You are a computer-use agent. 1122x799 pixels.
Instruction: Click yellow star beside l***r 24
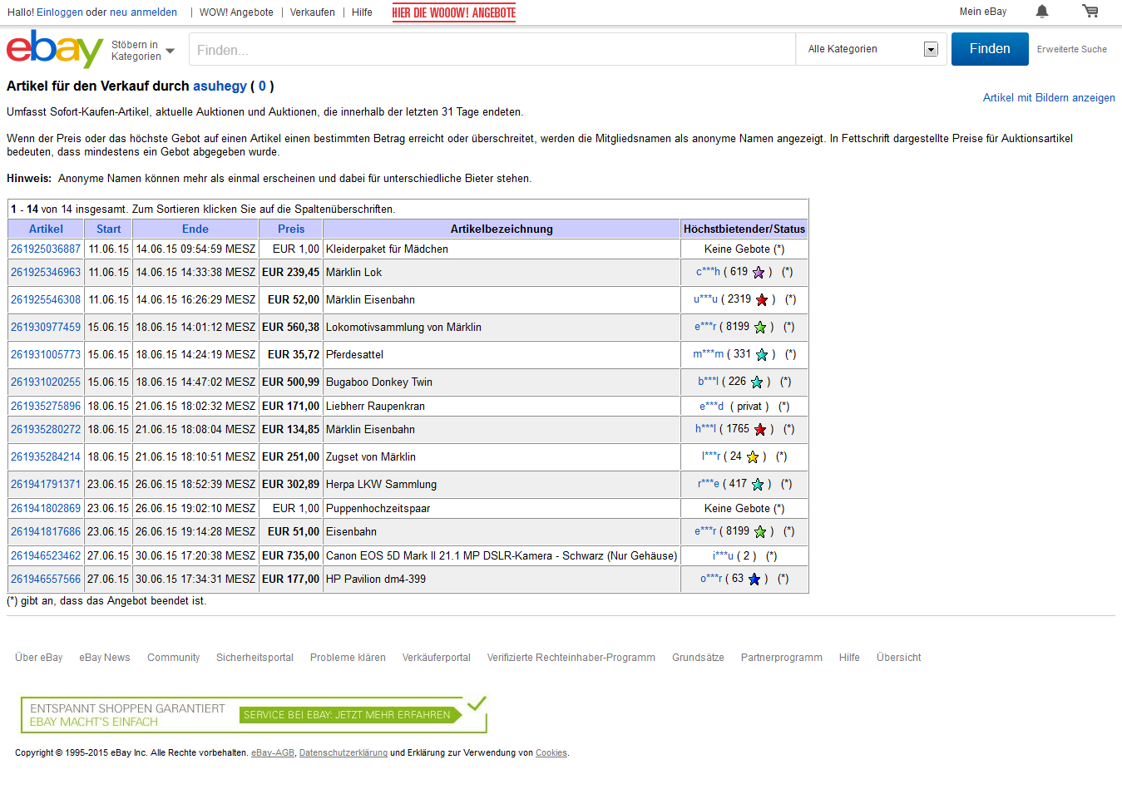click(x=753, y=457)
